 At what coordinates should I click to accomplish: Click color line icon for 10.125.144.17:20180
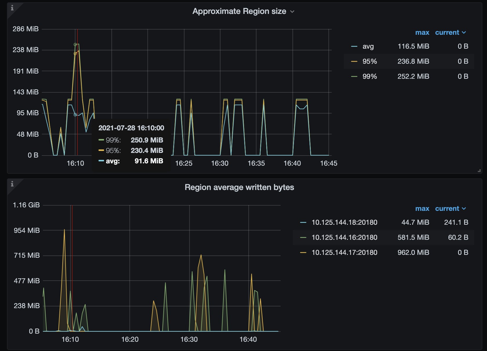(x=303, y=253)
